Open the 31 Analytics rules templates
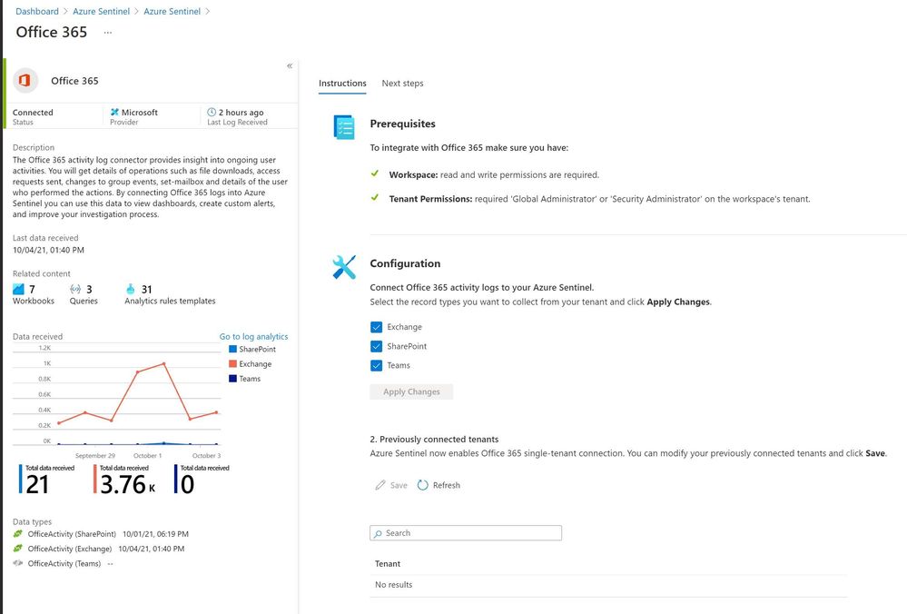This screenshot has height=614, width=907. click(x=170, y=294)
